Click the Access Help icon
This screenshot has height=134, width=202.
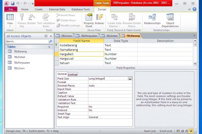(x=194, y=9)
